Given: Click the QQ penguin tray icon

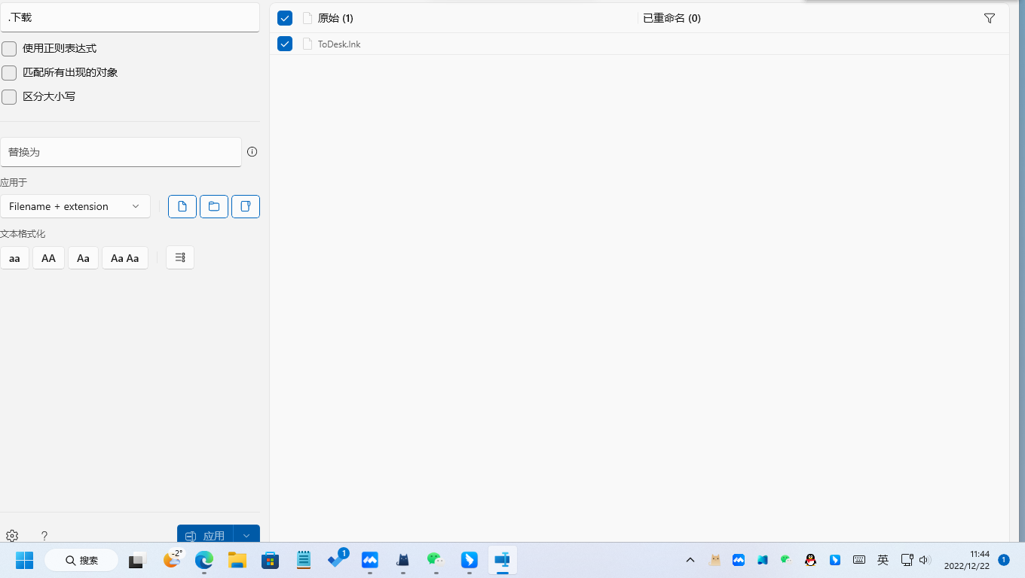Looking at the screenshot, I should coord(810,560).
